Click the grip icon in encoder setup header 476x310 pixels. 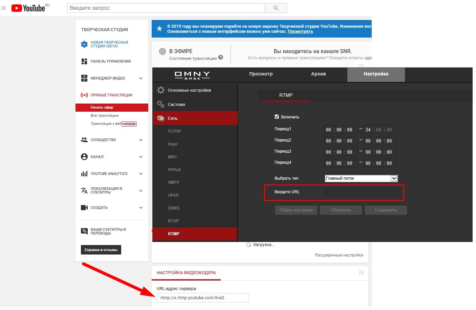[361, 272]
